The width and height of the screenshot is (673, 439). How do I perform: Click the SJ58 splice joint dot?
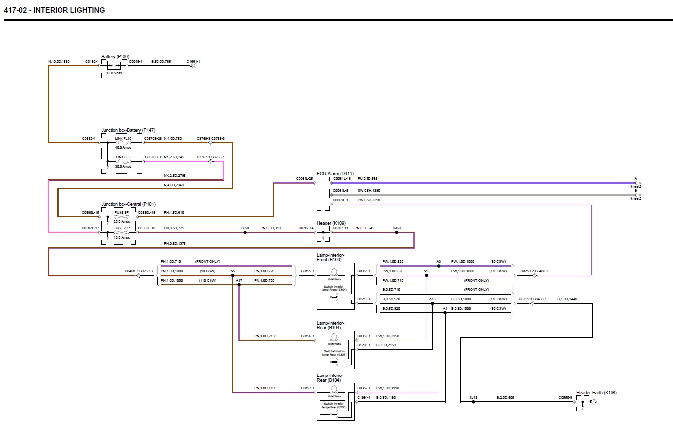tap(245, 232)
